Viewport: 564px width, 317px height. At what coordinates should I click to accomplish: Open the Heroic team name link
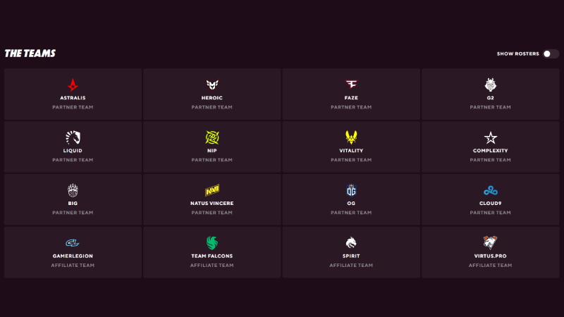tap(212, 98)
